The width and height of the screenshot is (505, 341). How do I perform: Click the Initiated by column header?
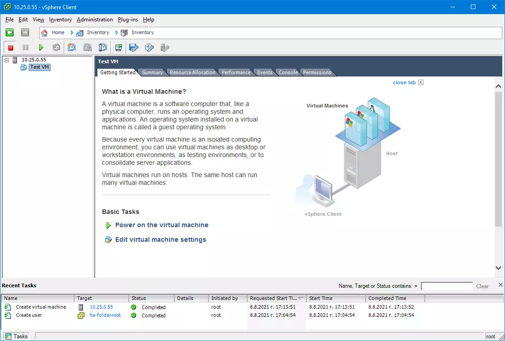tap(227, 299)
